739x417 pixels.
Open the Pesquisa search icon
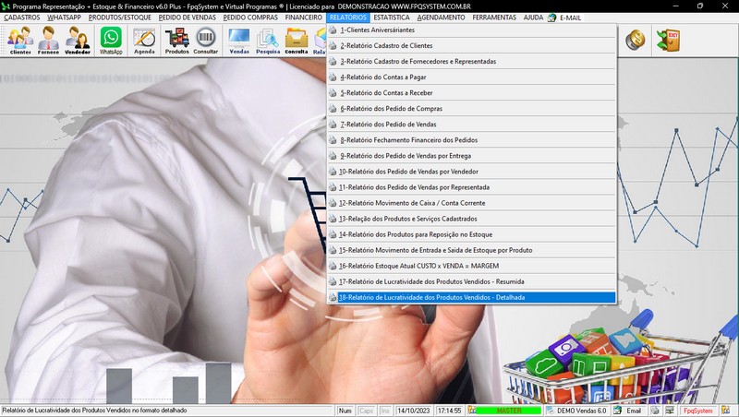click(x=268, y=40)
